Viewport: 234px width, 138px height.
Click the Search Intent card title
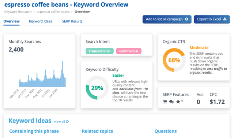(98, 42)
